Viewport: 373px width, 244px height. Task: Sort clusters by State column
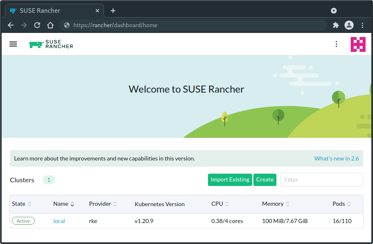click(x=21, y=204)
